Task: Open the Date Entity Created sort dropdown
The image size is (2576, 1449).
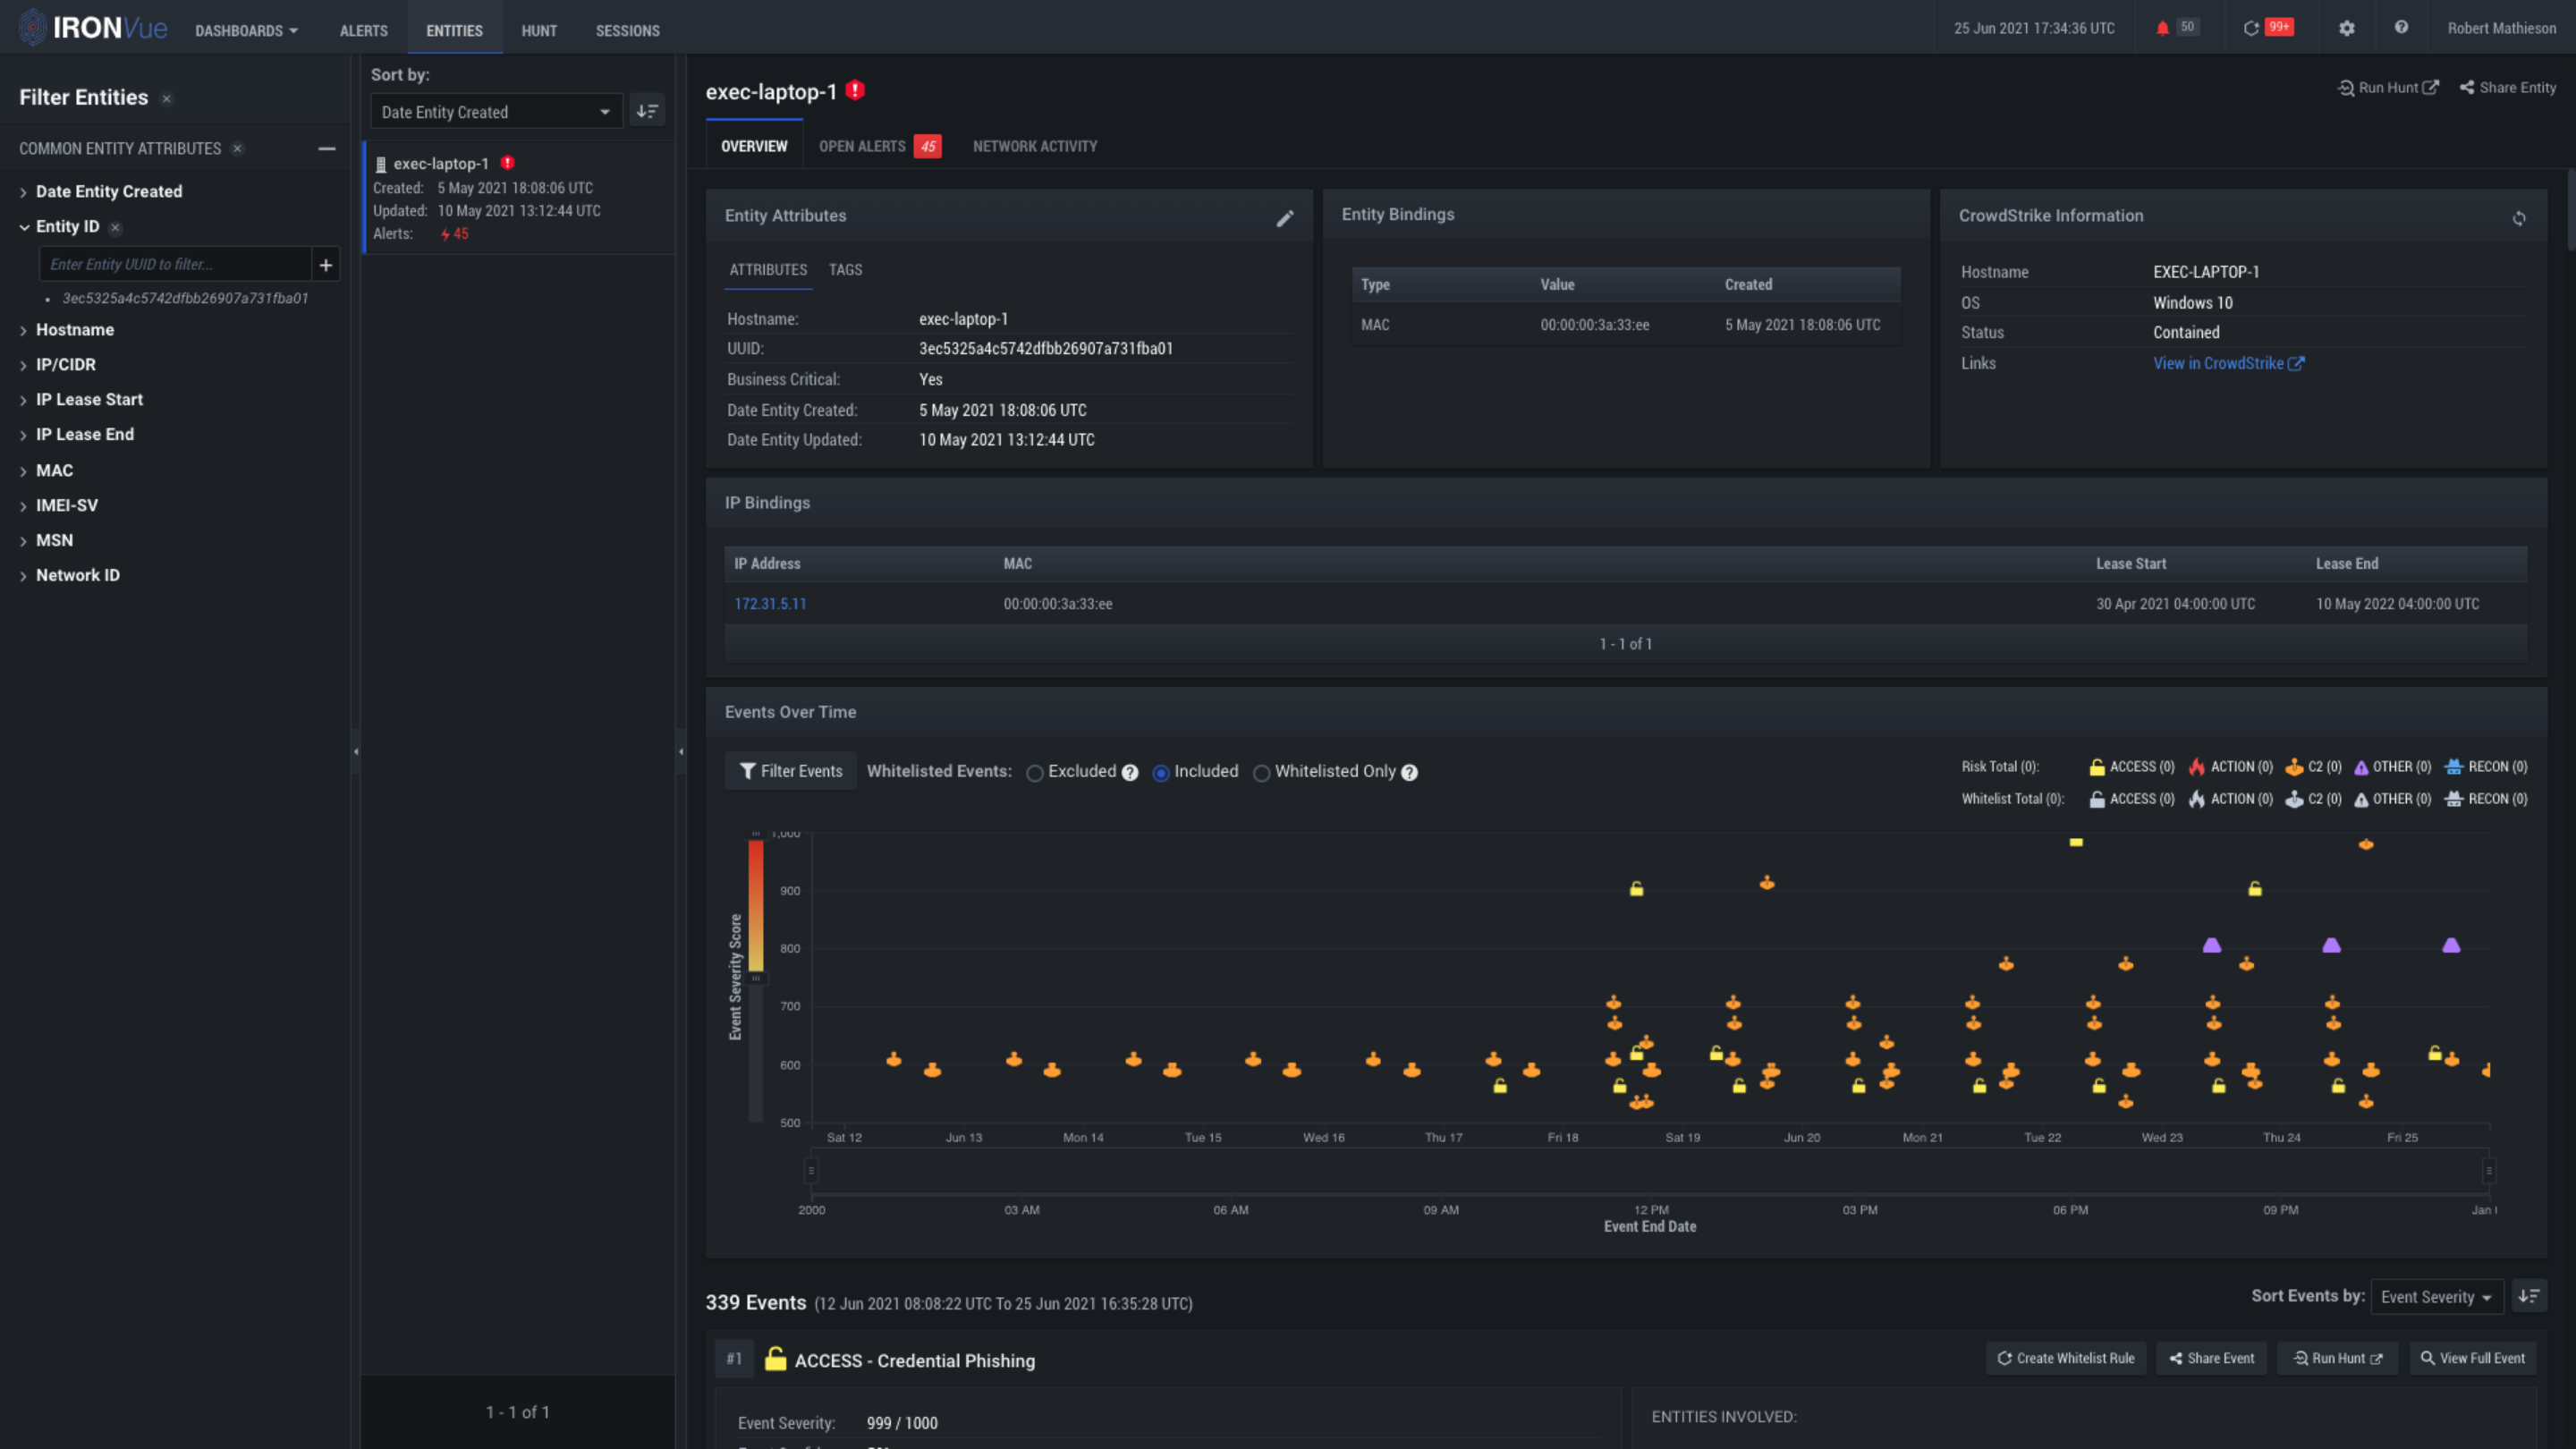Action: coord(495,112)
